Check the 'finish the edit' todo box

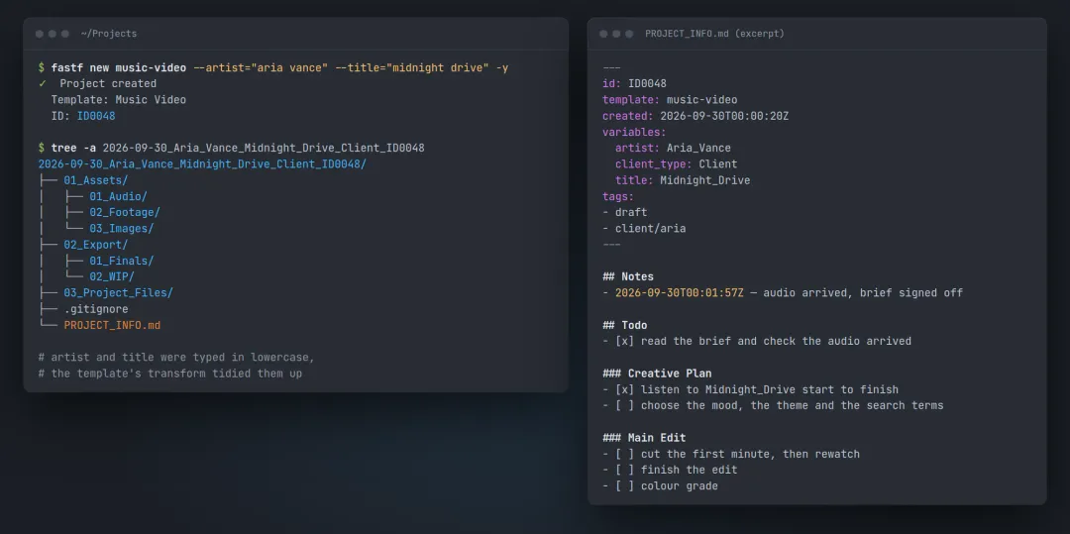coord(624,470)
